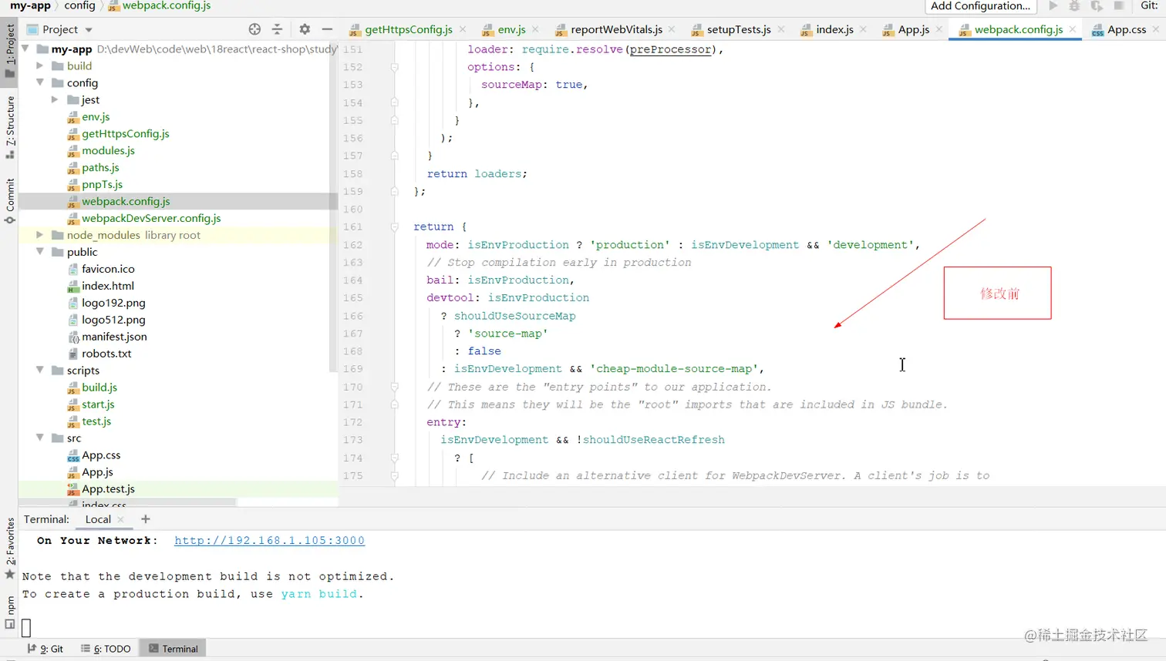Open the Project view dropdown
1166x661 pixels.
[89, 30]
